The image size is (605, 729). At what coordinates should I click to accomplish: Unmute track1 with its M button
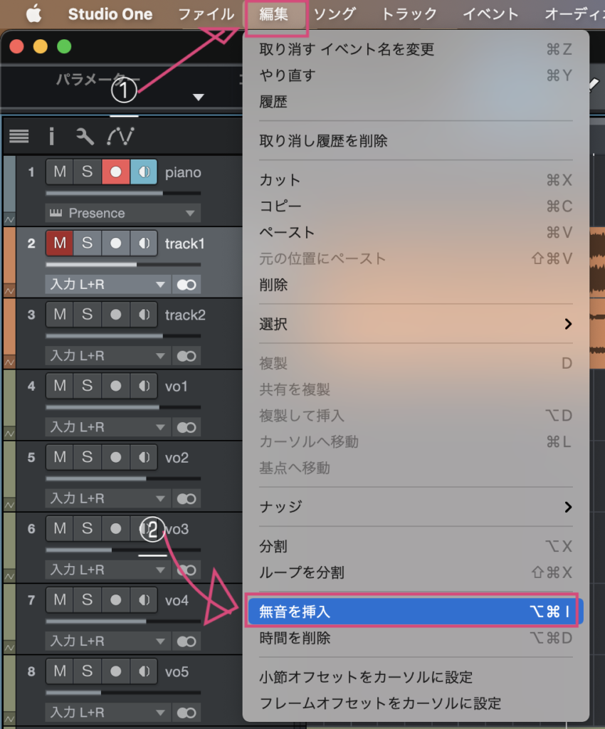(60, 243)
